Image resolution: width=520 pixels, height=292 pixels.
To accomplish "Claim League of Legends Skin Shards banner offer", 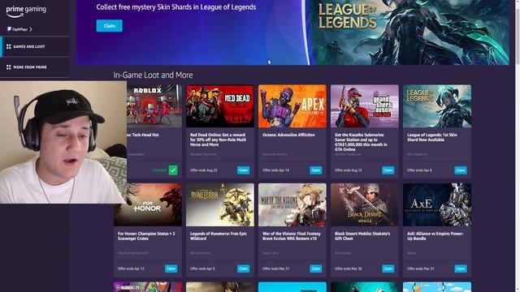I will click(x=110, y=26).
